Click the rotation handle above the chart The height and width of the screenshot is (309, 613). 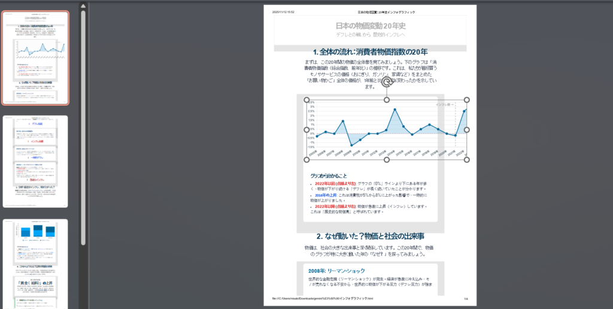point(387,82)
